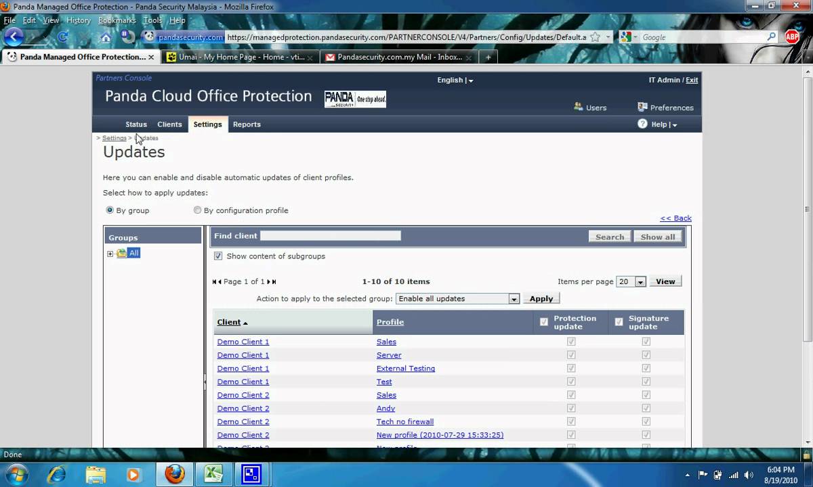The height and width of the screenshot is (487, 813).
Task: Open the browser Home page icon
Action: (x=106, y=37)
